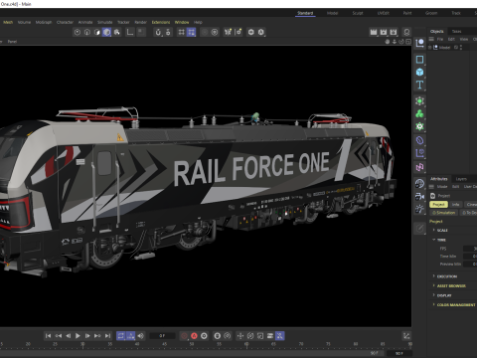Click the record keyframe button
The height and width of the screenshot is (358, 477).
184,336
